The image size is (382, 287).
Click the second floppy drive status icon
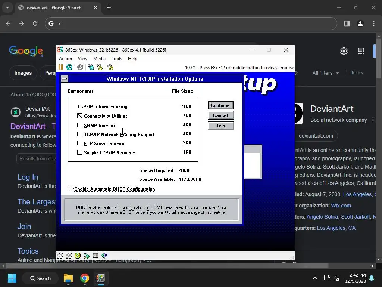(69, 256)
